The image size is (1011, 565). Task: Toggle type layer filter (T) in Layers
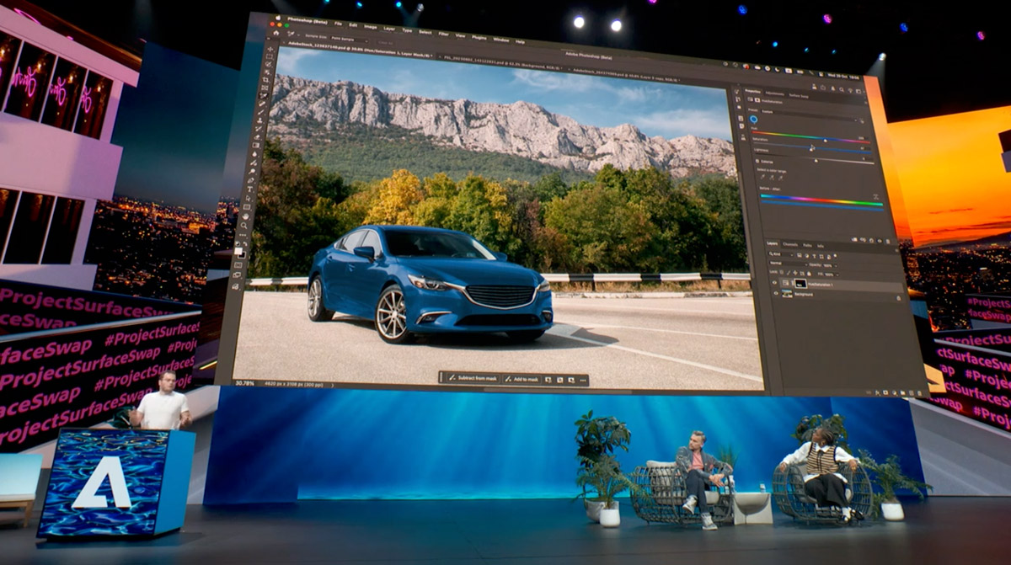pos(814,256)
